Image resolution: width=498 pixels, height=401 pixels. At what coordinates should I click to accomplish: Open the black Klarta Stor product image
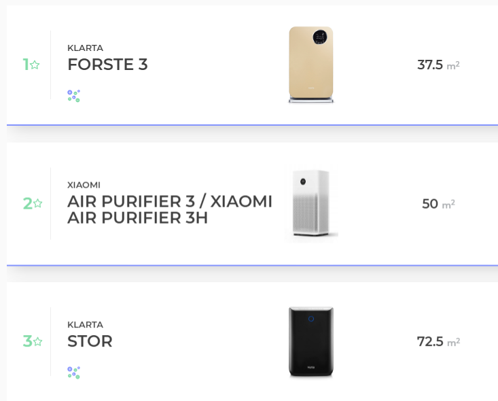(311, 342)
